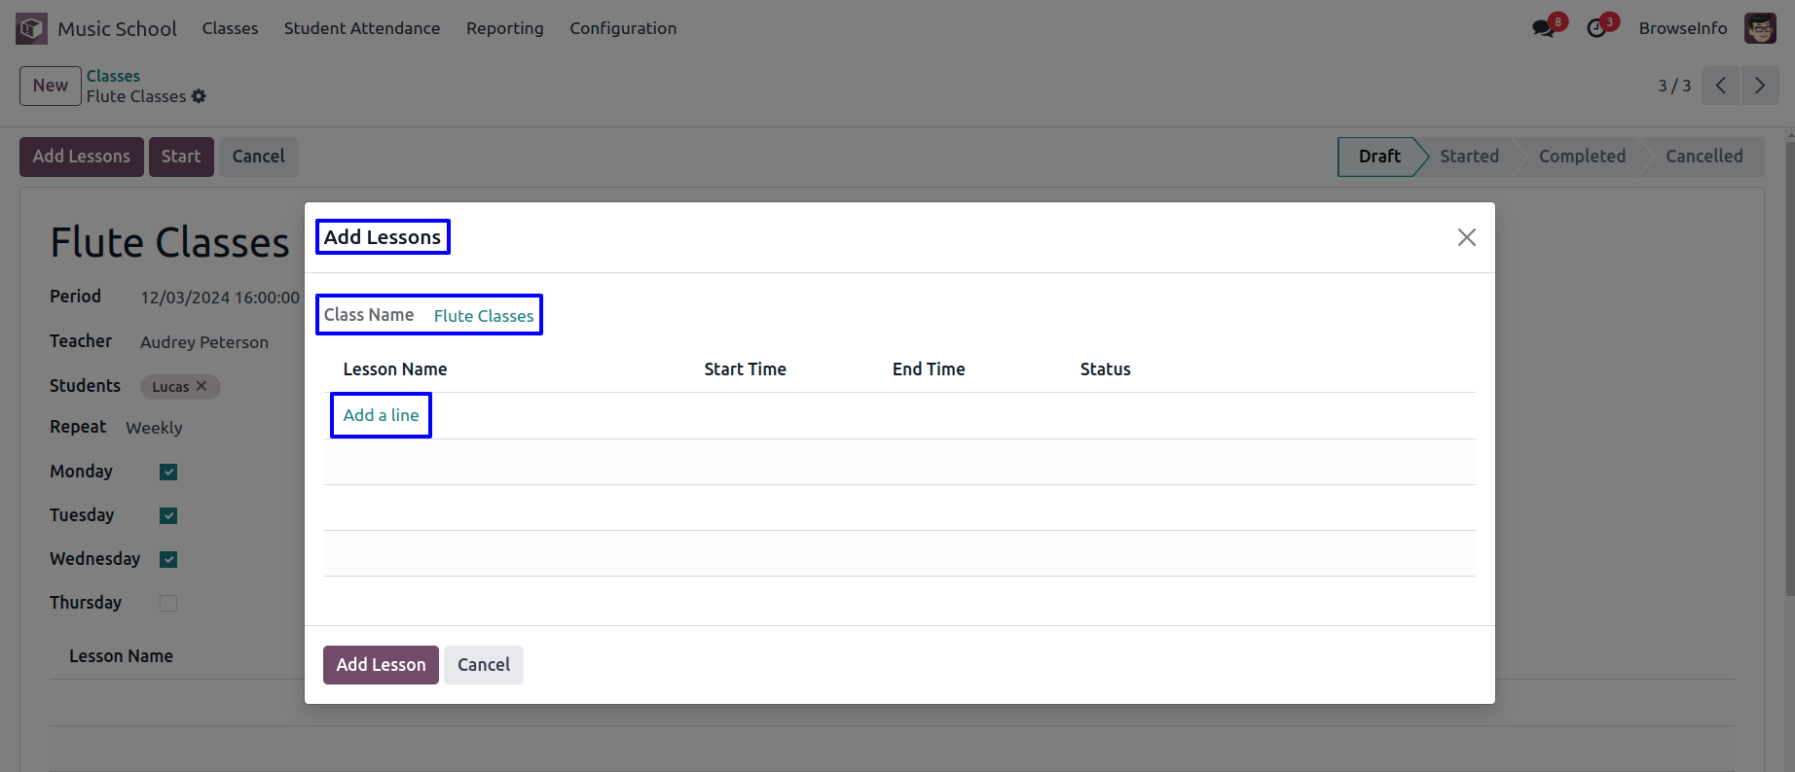
Task: Click the Classes breadcrumb link
Action: (x=113, y=76)
